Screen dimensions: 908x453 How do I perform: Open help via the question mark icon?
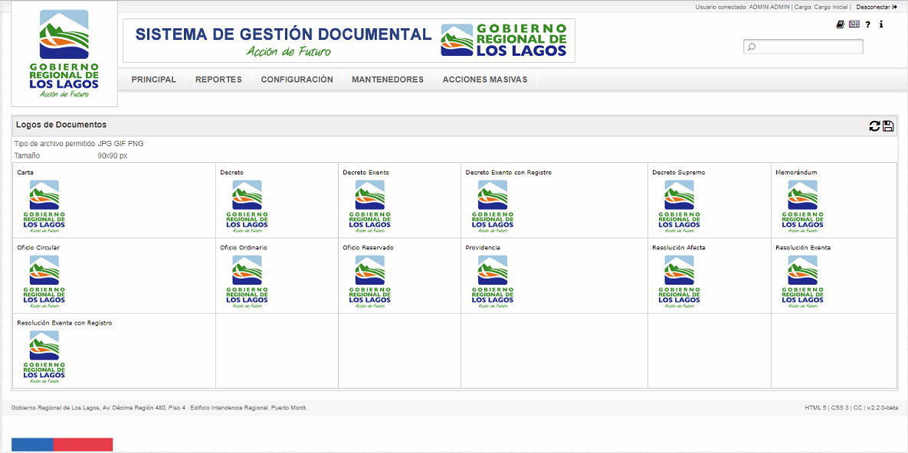click(867, 24)
